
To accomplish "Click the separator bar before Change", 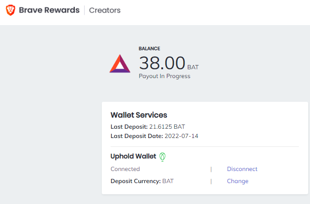I will click(211, 181).
